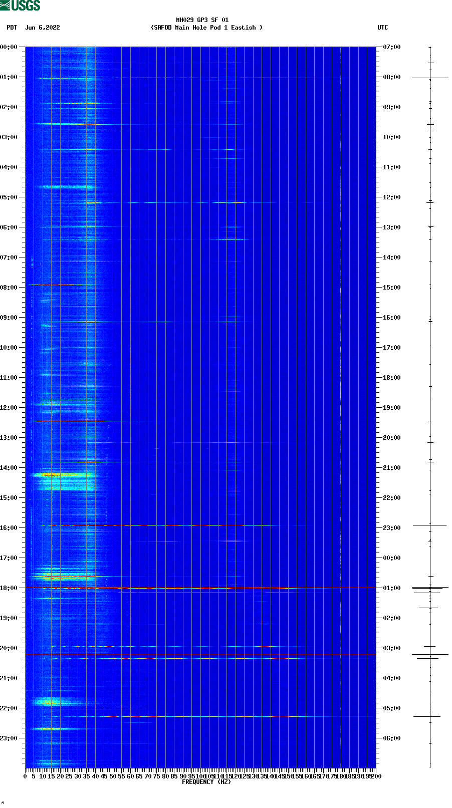Click the PDT '13:00' time label
452x808 pixels.
9,438
